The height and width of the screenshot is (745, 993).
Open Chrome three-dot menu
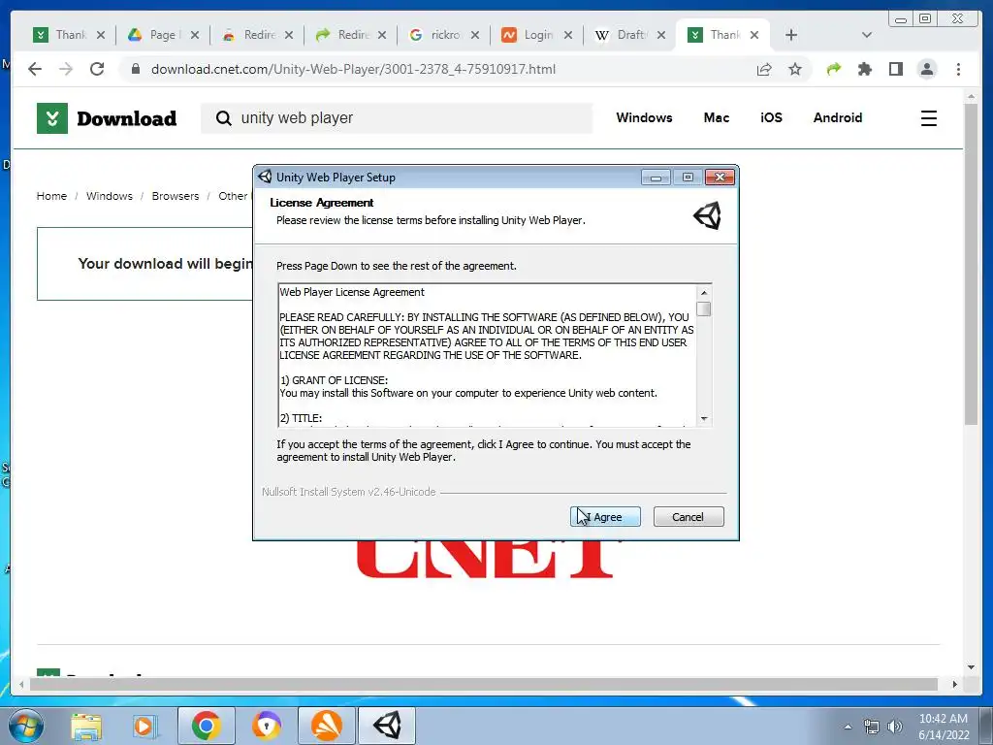coord(958,69)
